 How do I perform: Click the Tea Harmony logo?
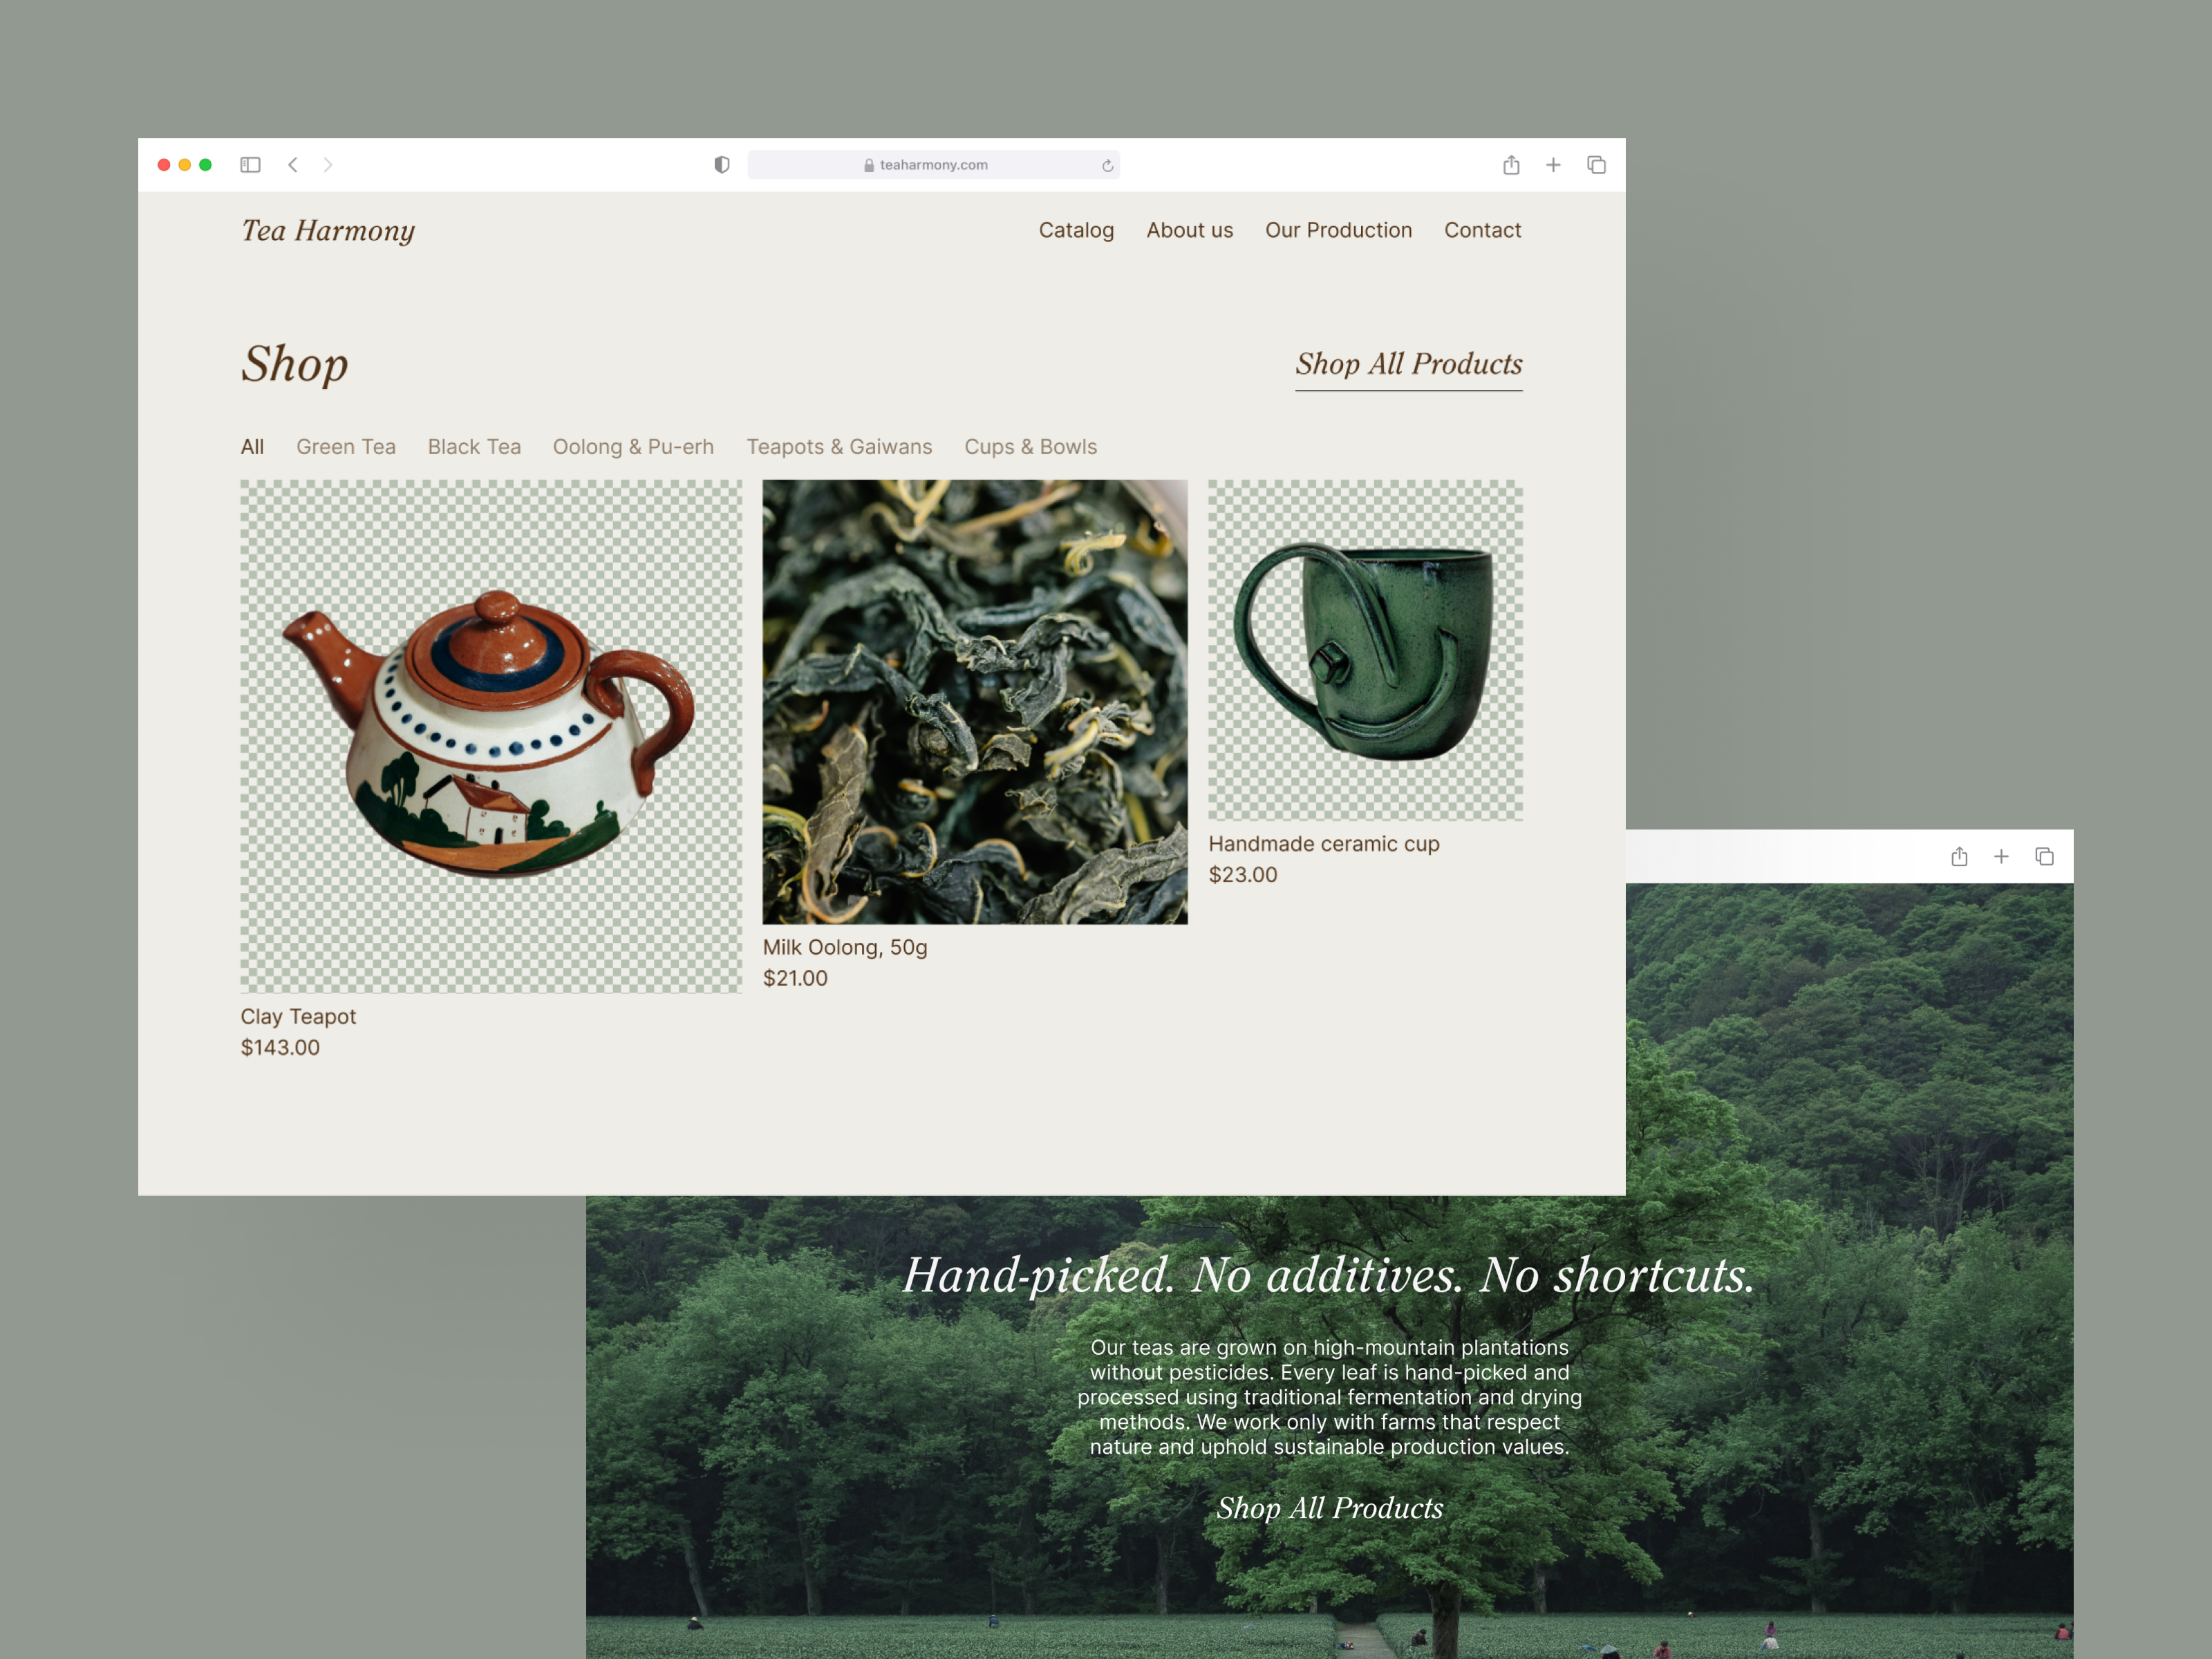click(x=328, y=231)
